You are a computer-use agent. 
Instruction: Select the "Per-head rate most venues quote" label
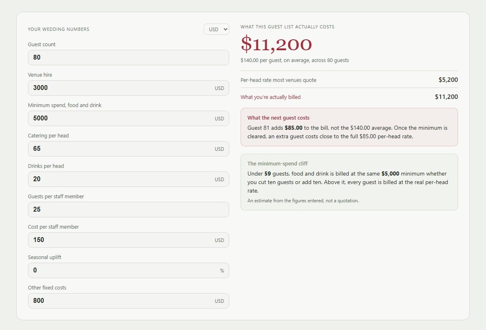pos(278,80)
